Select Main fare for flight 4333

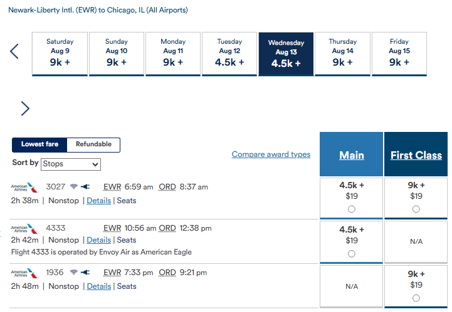point(352,254)
